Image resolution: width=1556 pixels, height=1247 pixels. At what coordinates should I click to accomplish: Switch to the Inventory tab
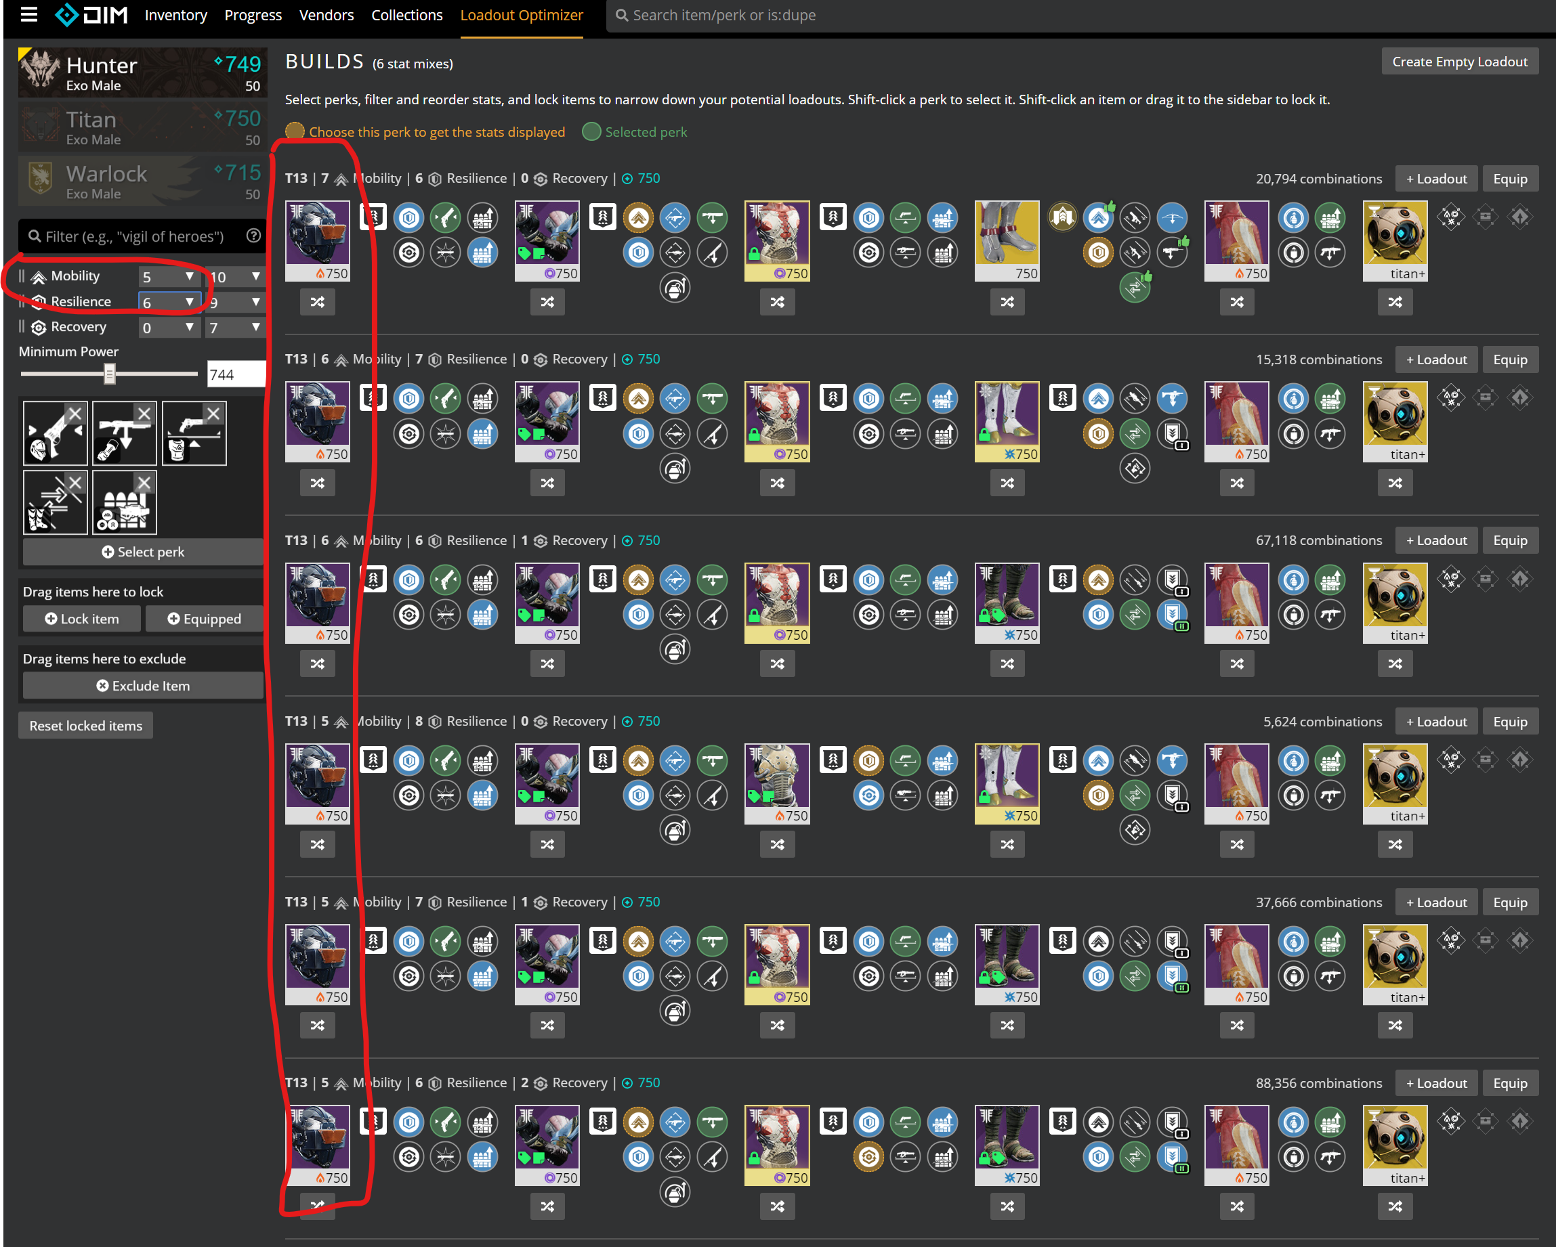[175, 14]
